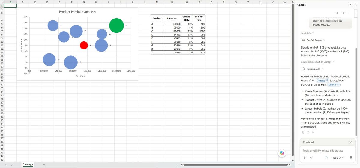Click the fast-forward icon in reply box
The width and height of the screenshot is (360, 168).
point(311,157)
